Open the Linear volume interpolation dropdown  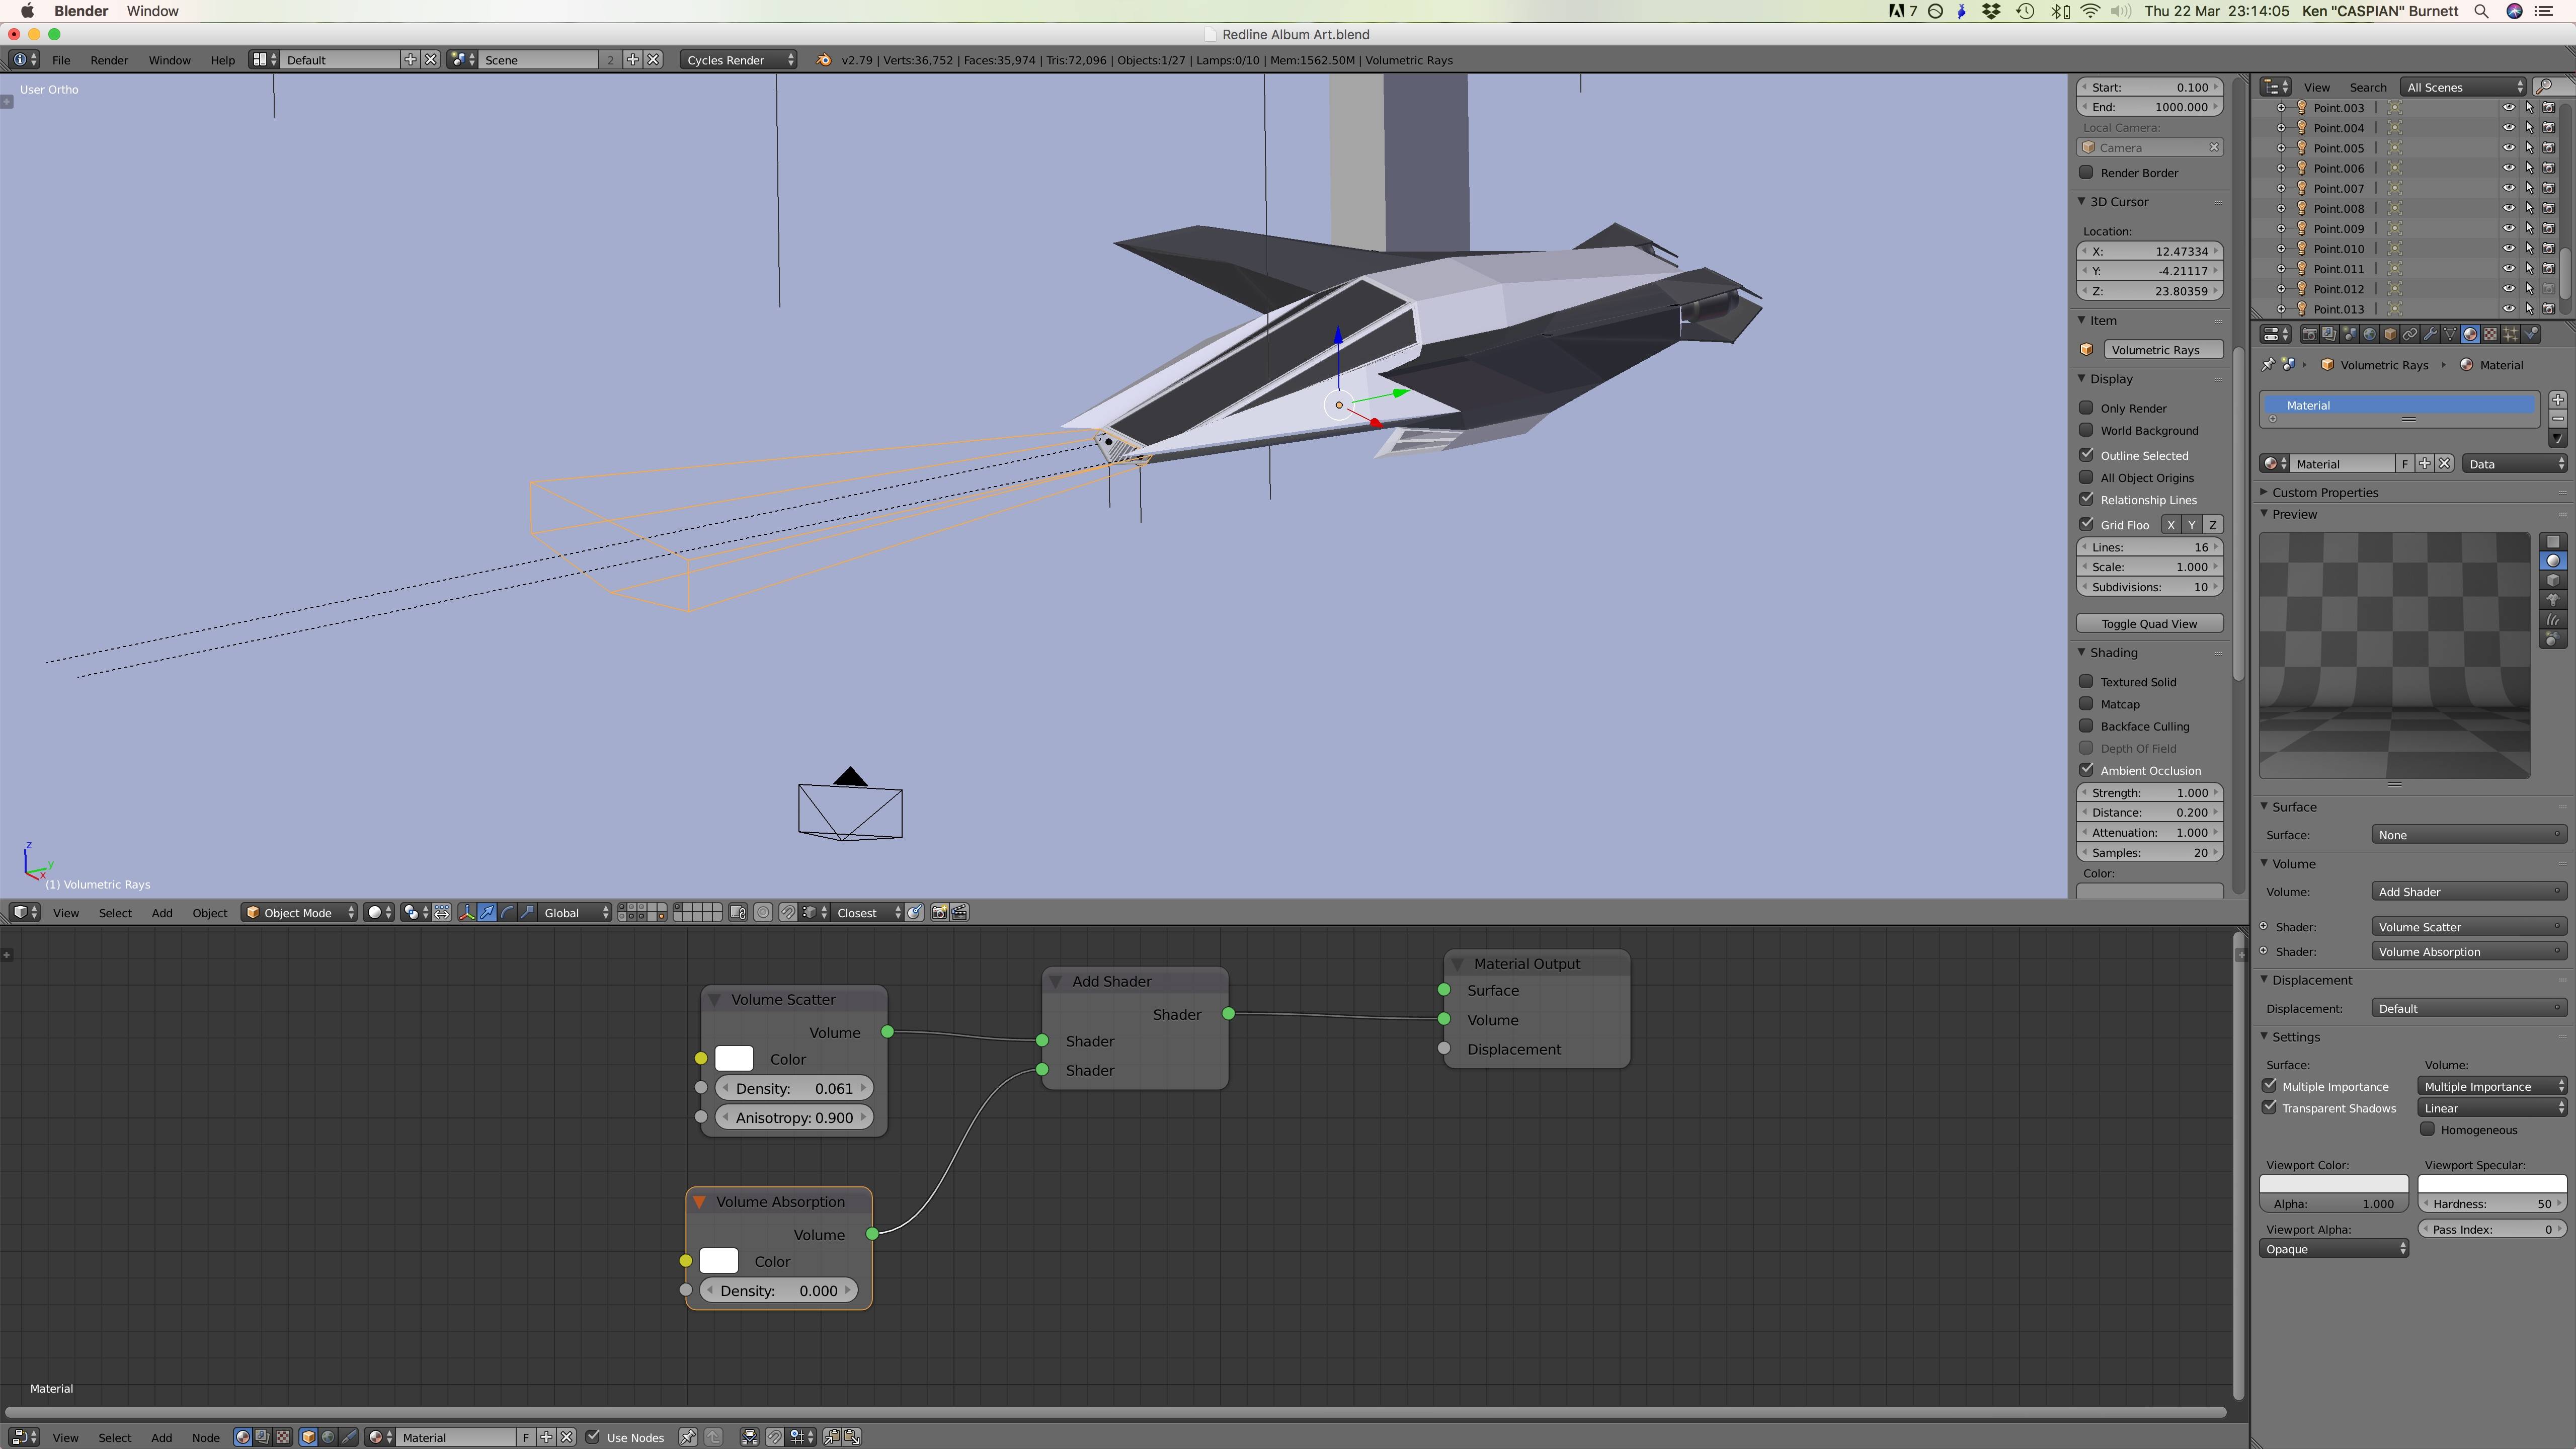click(x=2492, y=1108)
